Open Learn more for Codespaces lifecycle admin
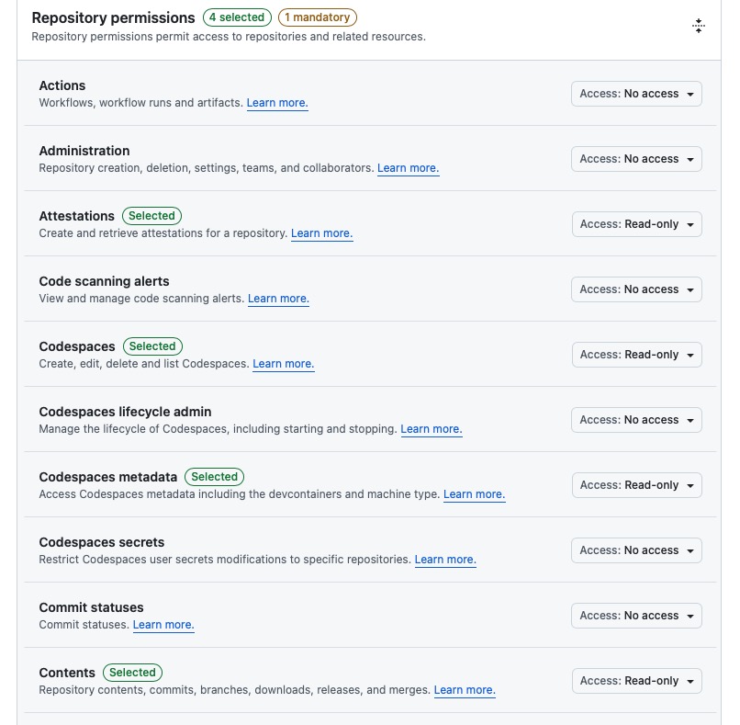The image size is (740, 725). (432, 429)
